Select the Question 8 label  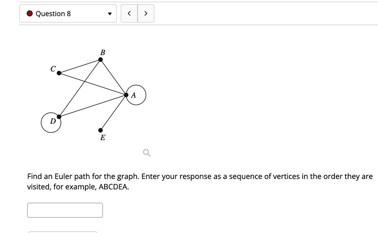click(x=53, y=13)
